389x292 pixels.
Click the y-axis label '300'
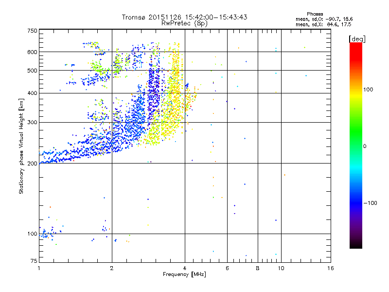[32, 122]
